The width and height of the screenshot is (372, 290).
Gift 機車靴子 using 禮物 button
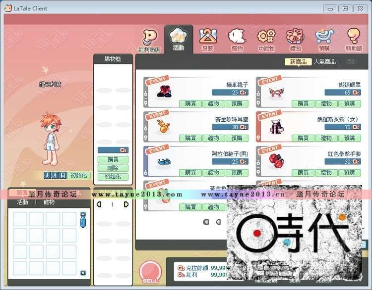click(213, 103)
